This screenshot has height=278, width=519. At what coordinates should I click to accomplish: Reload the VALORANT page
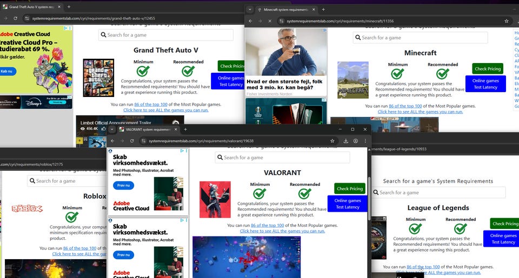point(132,141)
